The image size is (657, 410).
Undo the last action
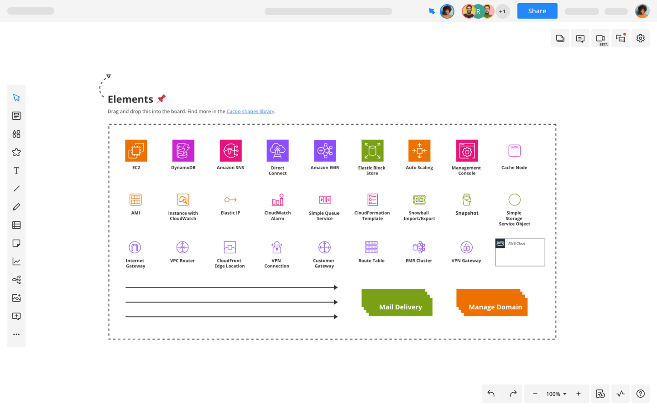(x=491, y=394)
